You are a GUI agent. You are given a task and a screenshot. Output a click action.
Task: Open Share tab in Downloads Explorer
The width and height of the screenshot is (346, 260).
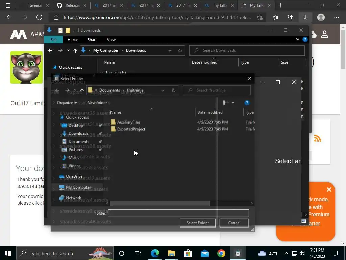tap(92, 40)
